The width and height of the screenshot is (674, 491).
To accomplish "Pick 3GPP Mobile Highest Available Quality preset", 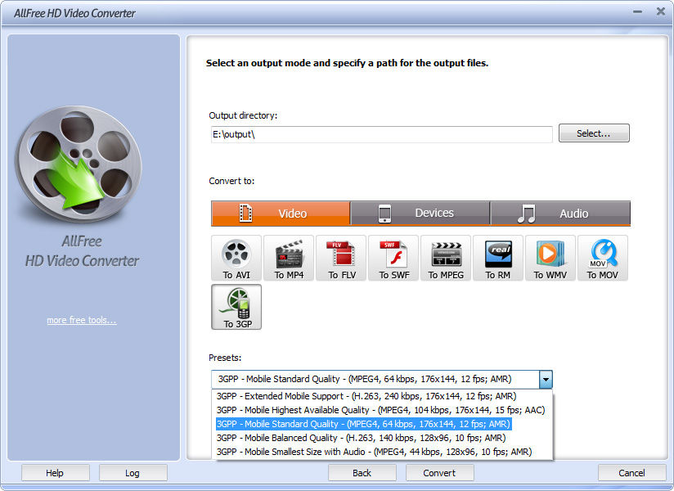I will [381, 410].
